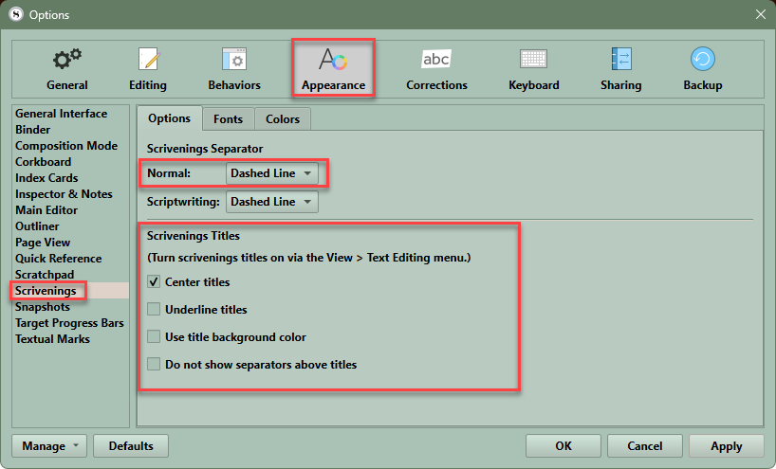This screenshot has width=776, height=469.
Task: Click the Apply button
Action: [727, 445]
